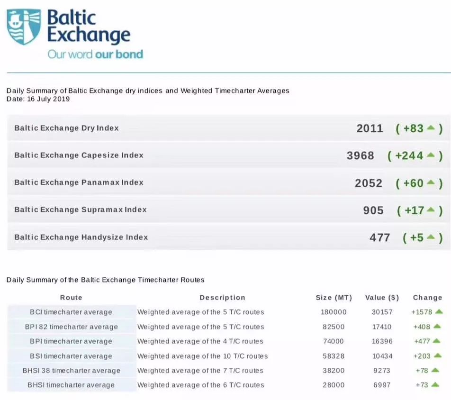This screenshot has height=400, width=451.
Task: Click the Value ($) column header
Action: coord(382,298)
